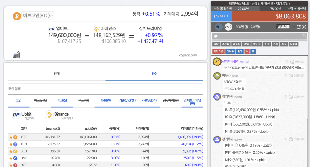Toggle the 김치프리미엄(₩) column
Viewport: 310px width, 167px height.
(192, 102)
